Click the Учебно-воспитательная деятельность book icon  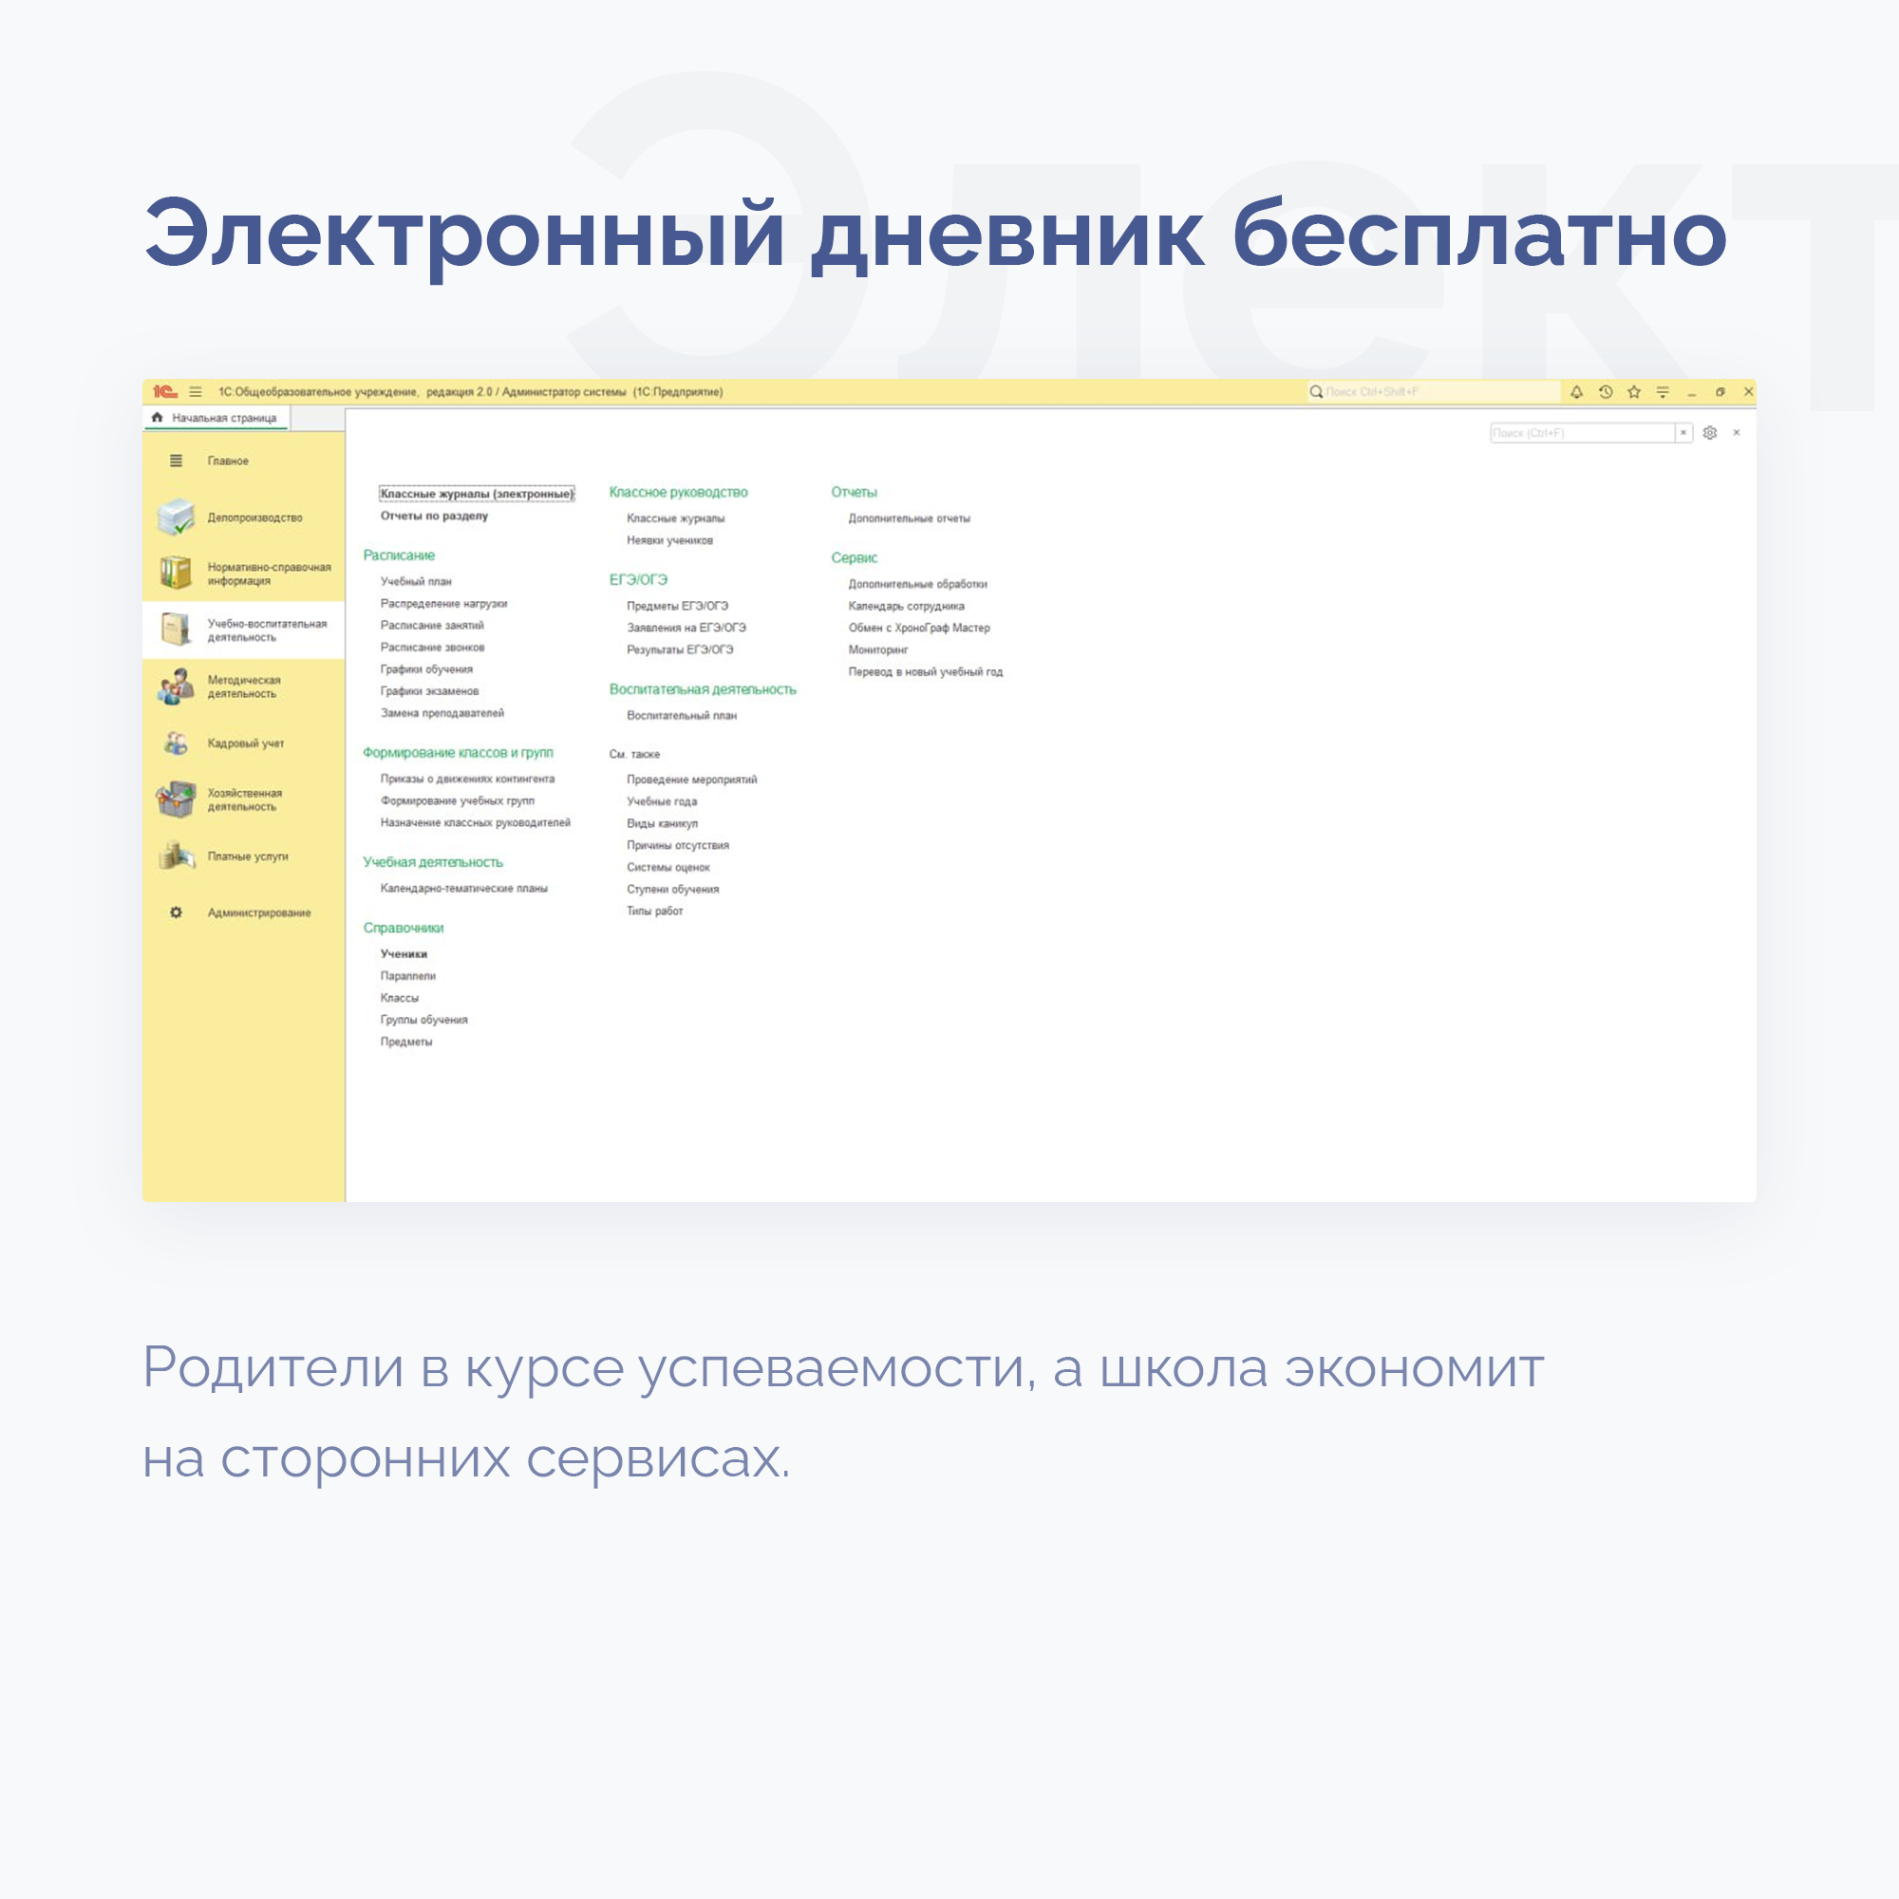[176, 630]
